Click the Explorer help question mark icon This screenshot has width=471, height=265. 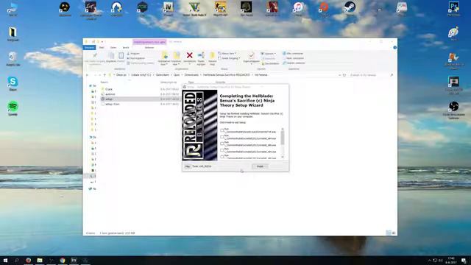[394, 47]
